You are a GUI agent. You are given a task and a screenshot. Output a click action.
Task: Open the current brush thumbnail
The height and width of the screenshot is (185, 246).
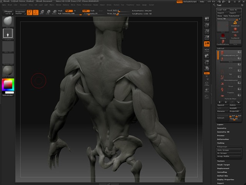coord(8,22)
